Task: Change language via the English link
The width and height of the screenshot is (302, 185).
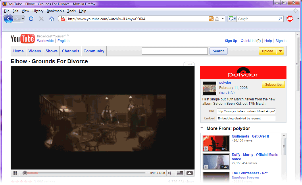Action: click(x=64, y=41)
